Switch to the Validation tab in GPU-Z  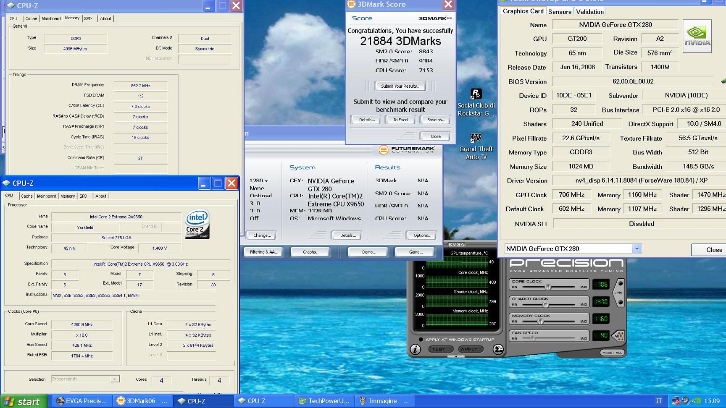tap(589, 12)
